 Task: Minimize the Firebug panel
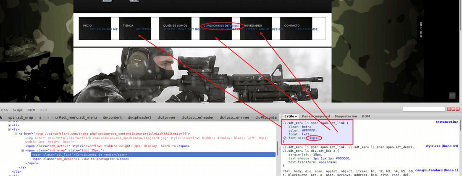click(x=449, y=109)
